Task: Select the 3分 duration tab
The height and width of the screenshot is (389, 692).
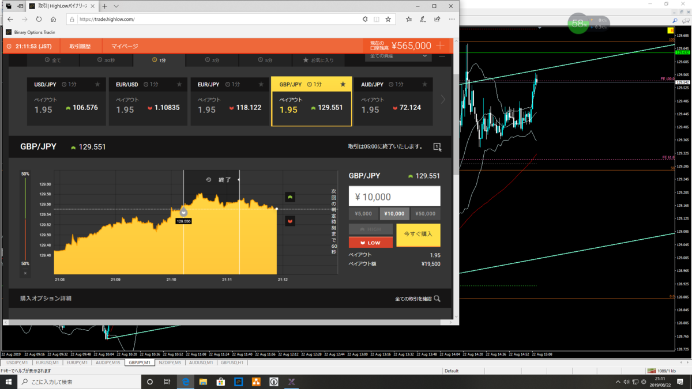Action: pos(212,60)
